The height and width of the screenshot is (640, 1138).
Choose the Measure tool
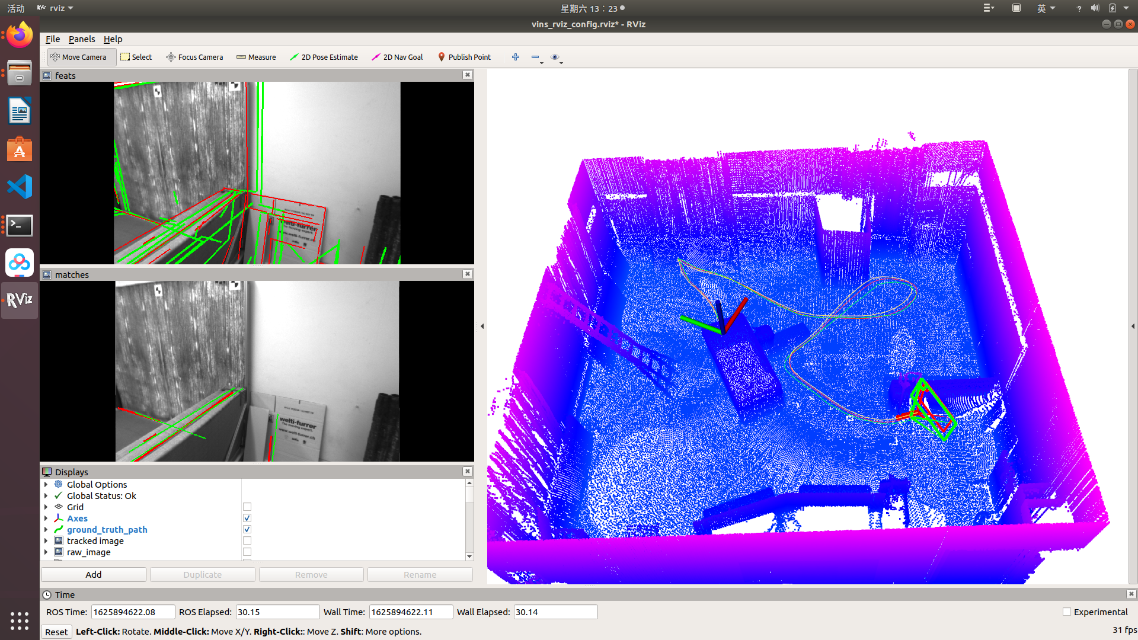[256, 57]
